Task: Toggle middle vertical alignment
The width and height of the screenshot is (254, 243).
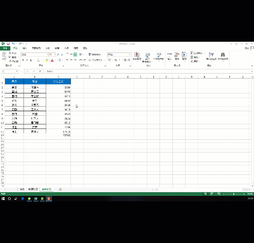Action: coord(71,54)
